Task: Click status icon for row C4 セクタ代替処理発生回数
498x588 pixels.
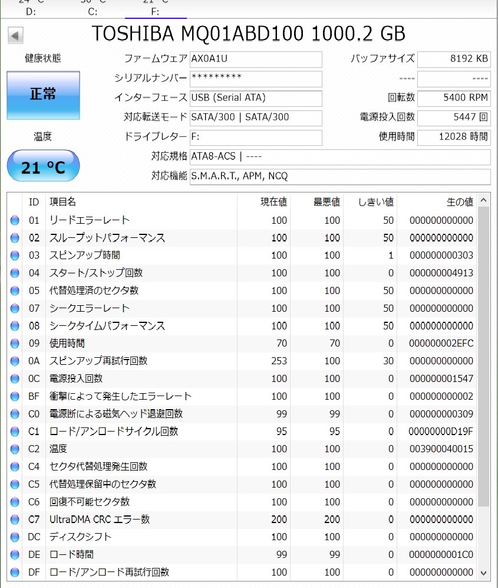Action: click(x=15, y=467)
